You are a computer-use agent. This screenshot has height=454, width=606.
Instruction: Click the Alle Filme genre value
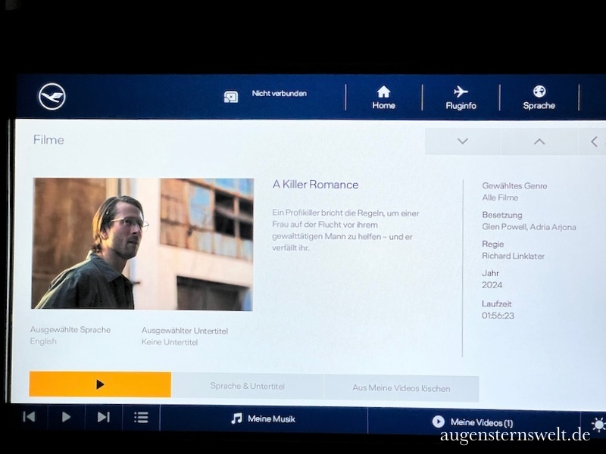[500, 197]
